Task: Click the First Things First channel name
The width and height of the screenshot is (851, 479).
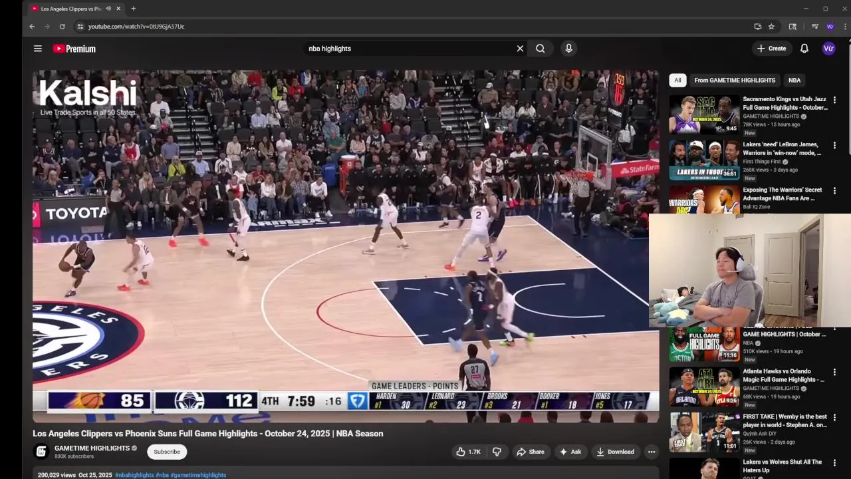Action: click(x=762, y=162)
